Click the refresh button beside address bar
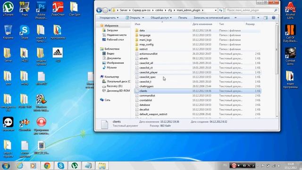The image size is (302, 170). click(221, 10)
